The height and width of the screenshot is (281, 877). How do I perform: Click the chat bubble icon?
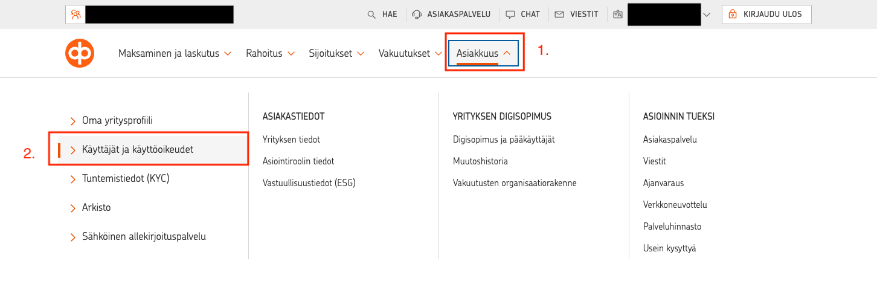coord(510,15)
